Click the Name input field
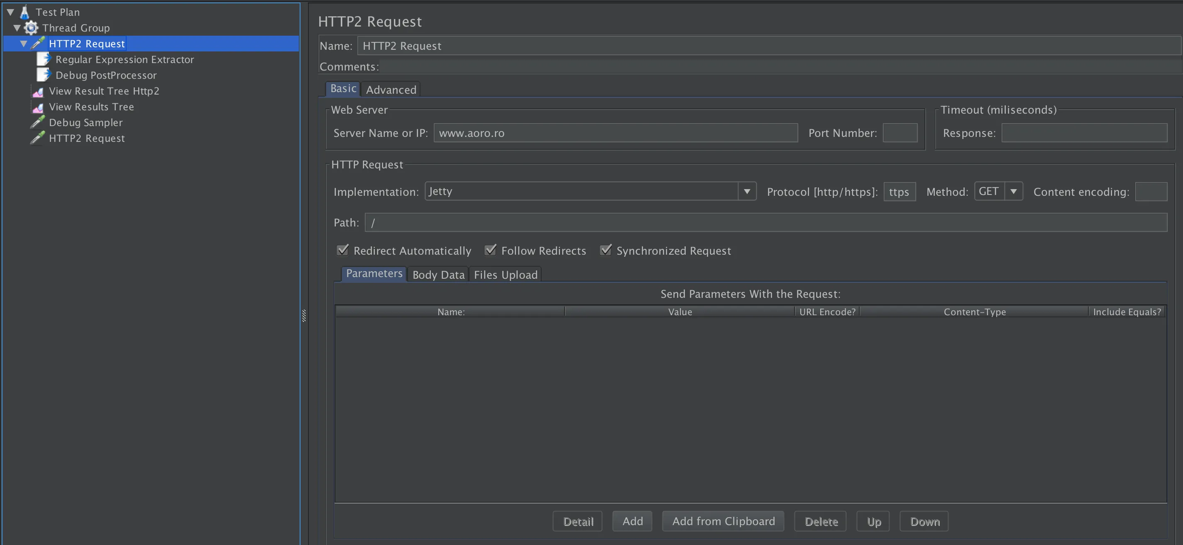 (x=769, y=46)
